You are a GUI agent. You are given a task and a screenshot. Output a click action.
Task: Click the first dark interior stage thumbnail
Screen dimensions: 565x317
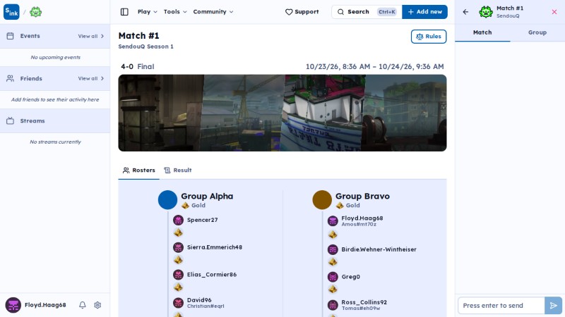tap(161, 113)
